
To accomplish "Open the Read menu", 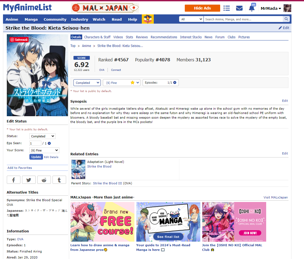I will pyautogui.click(x=116, y=19).
